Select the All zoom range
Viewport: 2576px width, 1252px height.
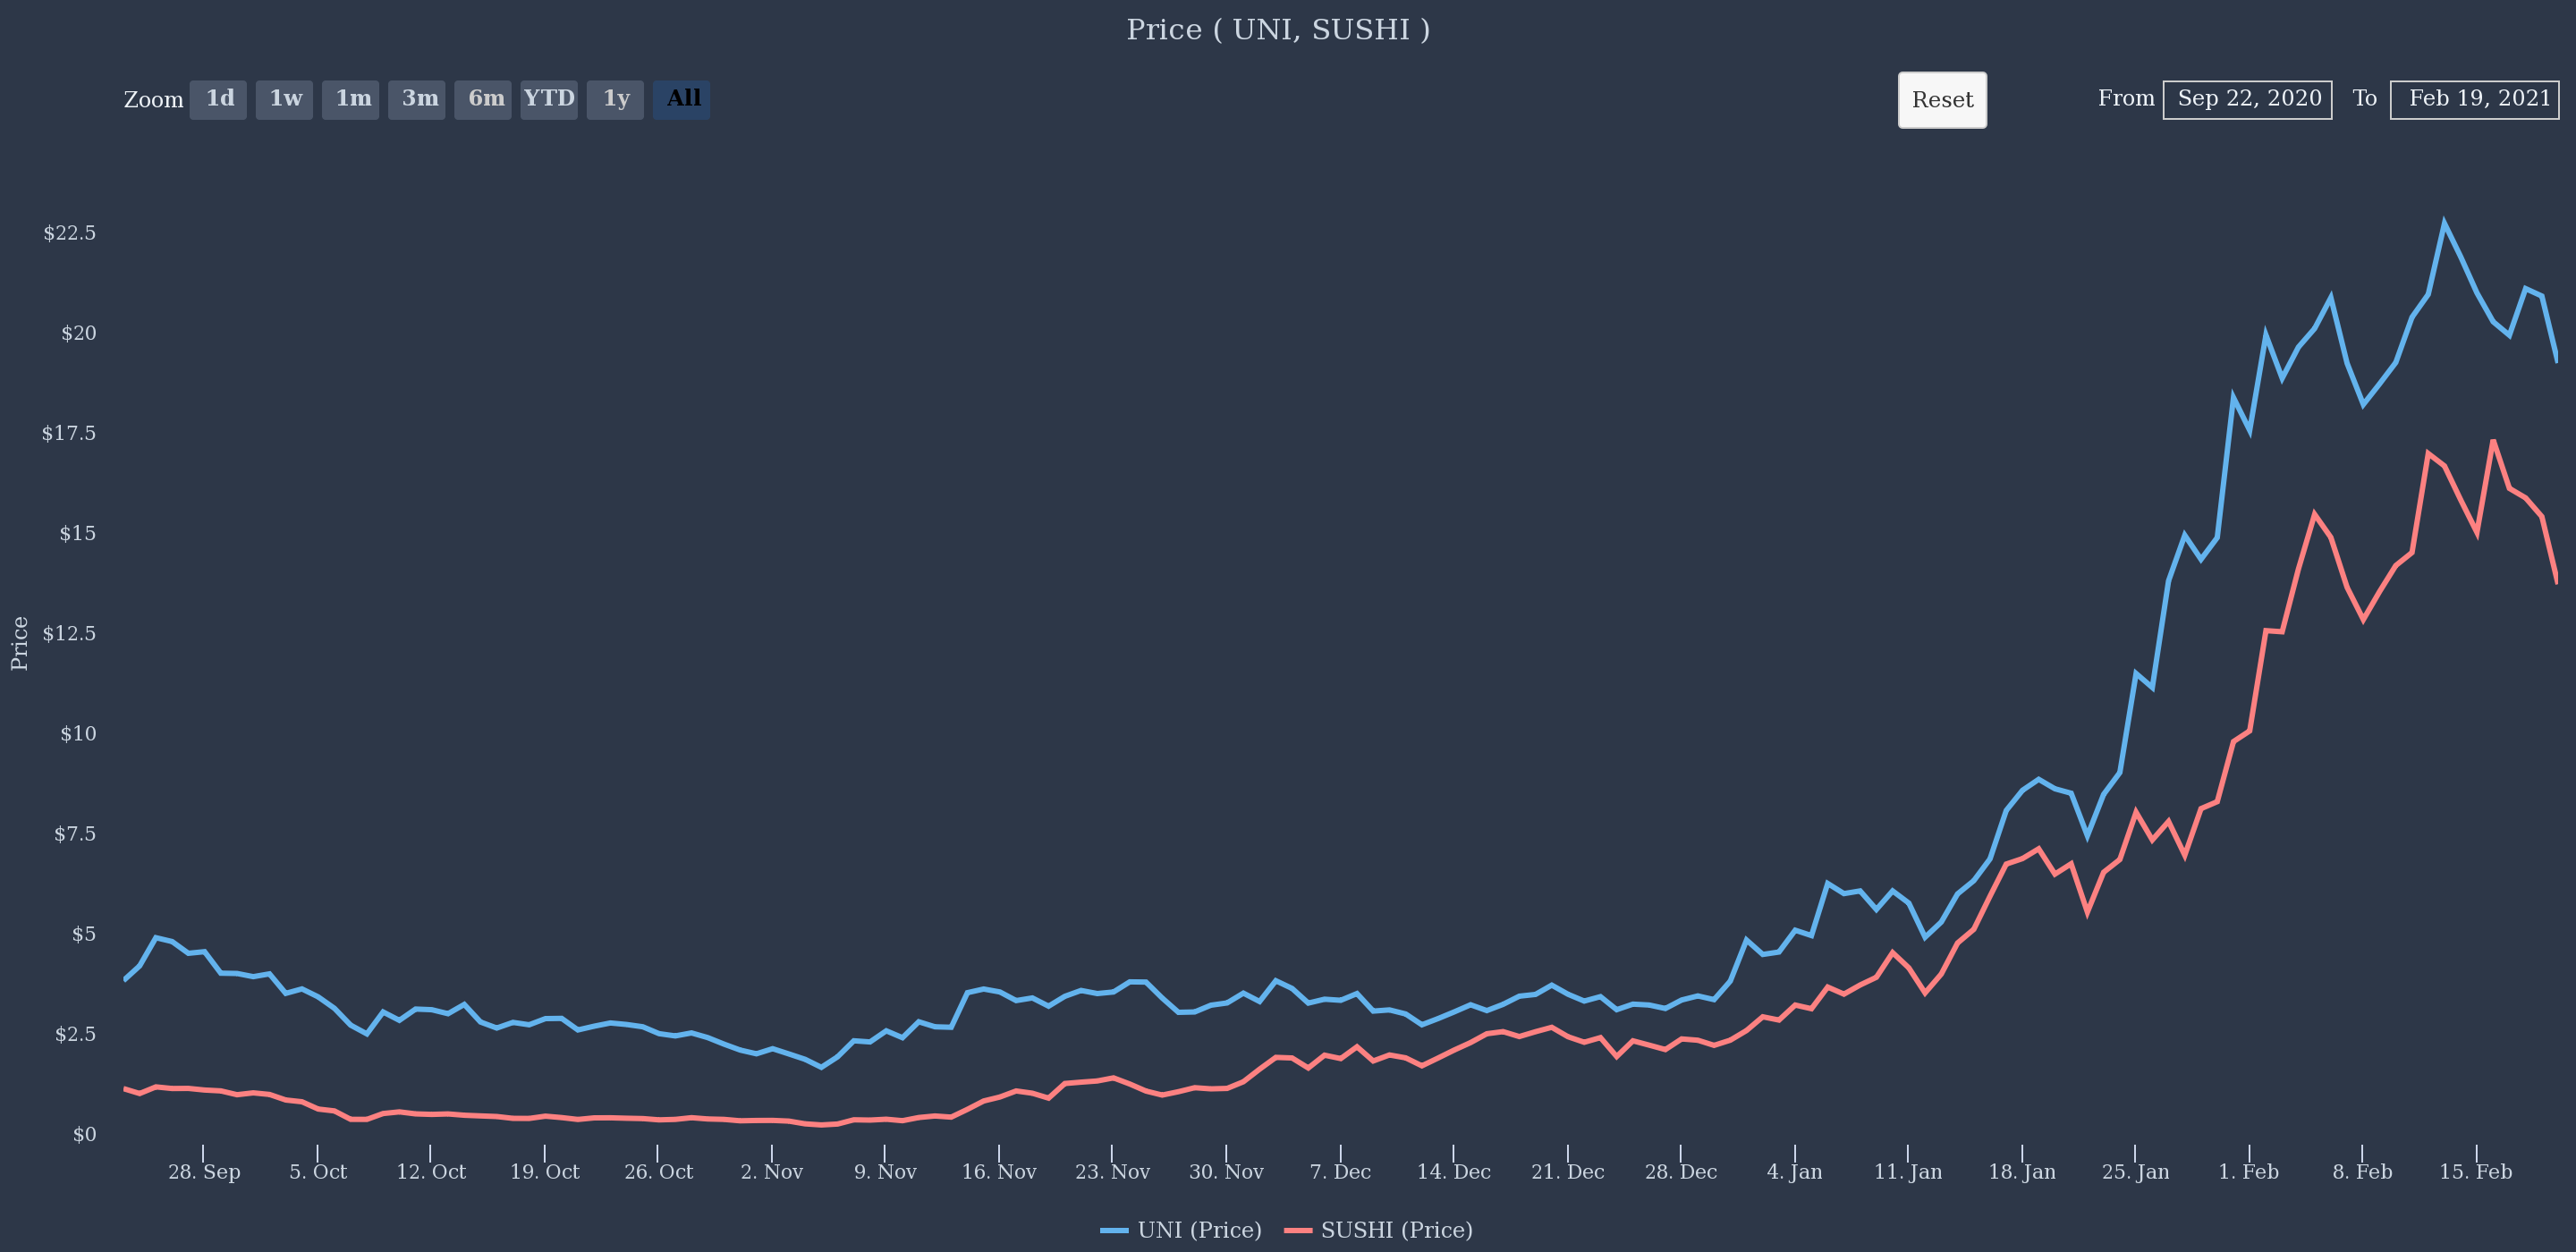click(x=682, y=99)
